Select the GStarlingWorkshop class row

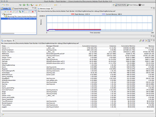78,65
